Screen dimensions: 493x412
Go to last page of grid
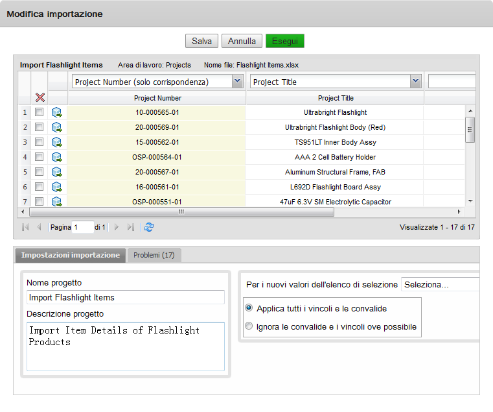pyautogui.click(x=130, y=227)
